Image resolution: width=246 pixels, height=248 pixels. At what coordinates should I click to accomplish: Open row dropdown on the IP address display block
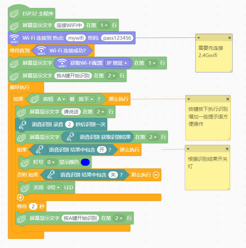point(152,63)
